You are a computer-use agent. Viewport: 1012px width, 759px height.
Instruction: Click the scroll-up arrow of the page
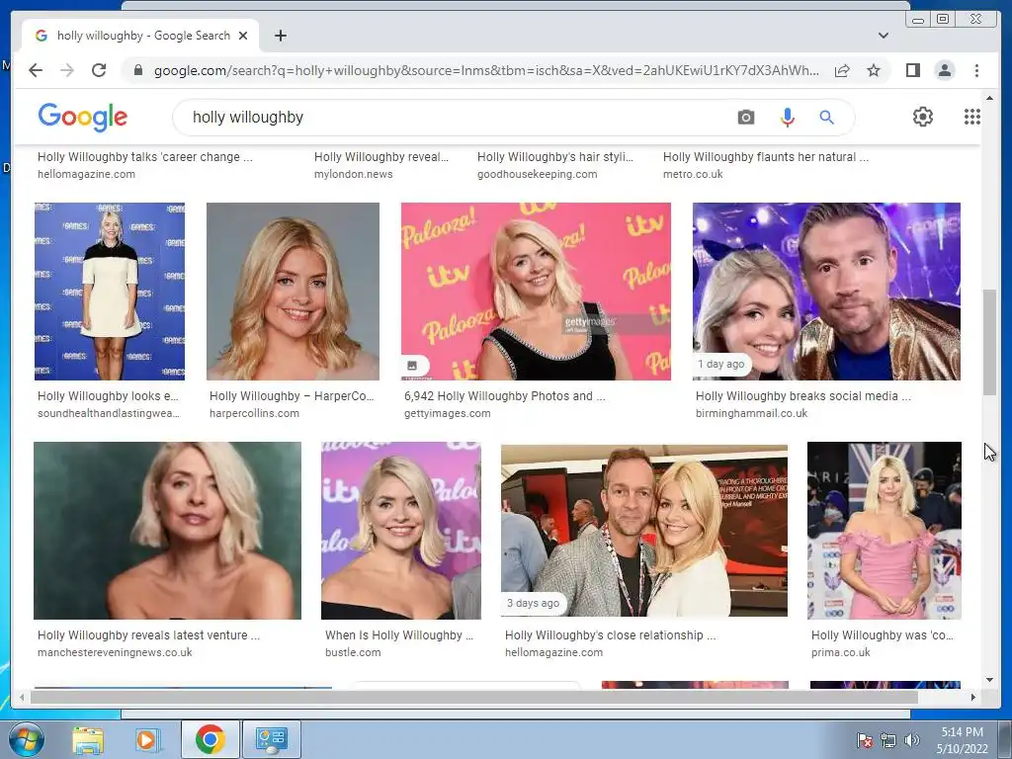(x=989, y=98)
